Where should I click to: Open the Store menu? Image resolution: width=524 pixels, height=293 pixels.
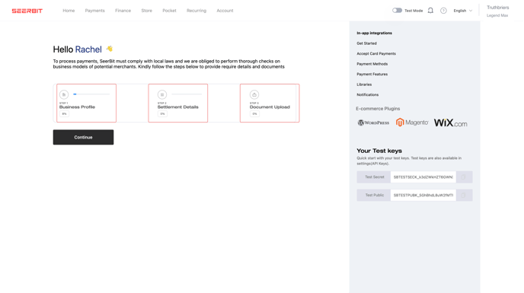click(x=146, y=11)
